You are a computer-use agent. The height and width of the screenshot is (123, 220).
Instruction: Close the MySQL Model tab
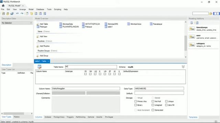pos(23,6)
